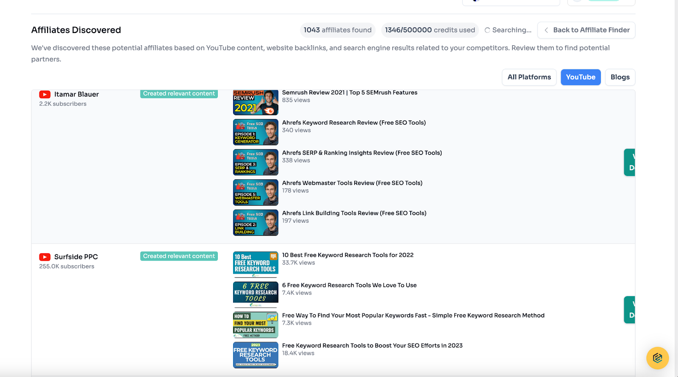678x377 pixels.
Task: Click Free Keyword Research Tools 2023 title
Action: click(372, 346)
